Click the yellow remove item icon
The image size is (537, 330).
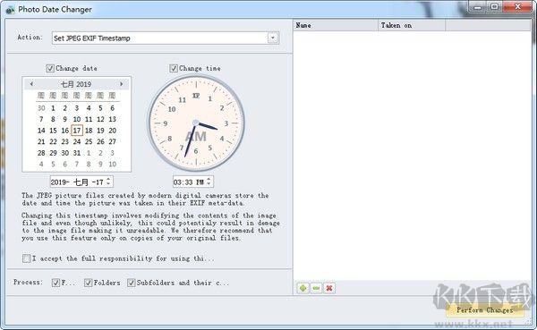coord(316,288)
